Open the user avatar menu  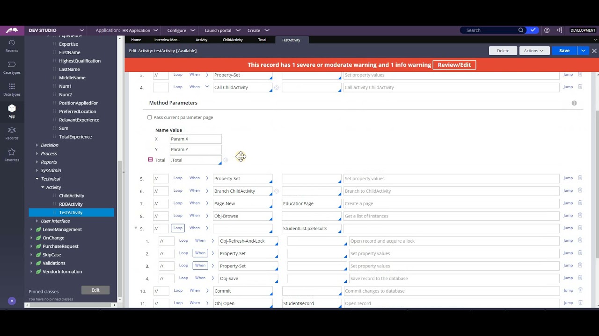pos(12,301)
